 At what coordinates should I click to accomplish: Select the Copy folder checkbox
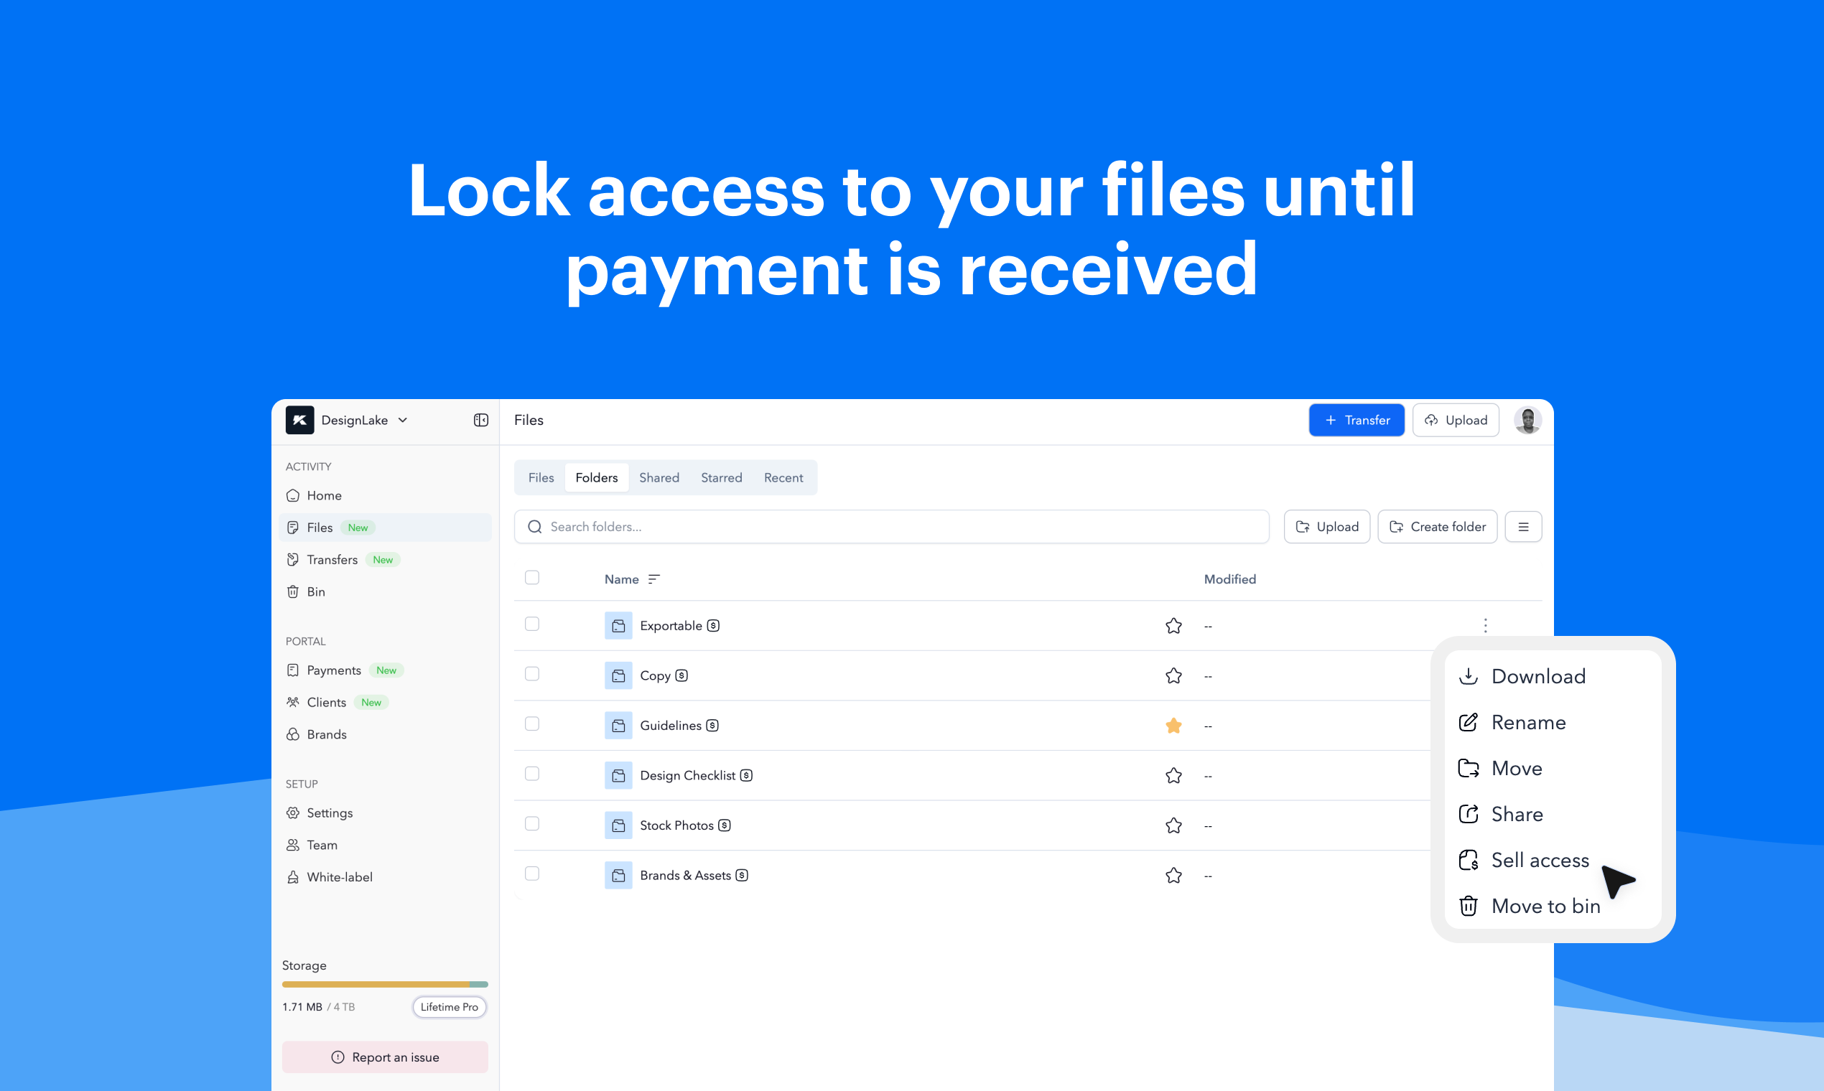[x=531, y=674]
